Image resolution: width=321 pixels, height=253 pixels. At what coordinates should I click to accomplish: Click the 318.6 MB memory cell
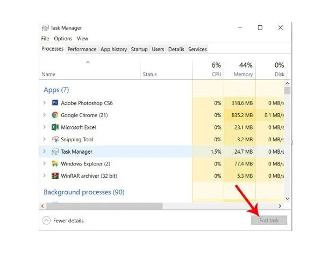pos(240,103)
